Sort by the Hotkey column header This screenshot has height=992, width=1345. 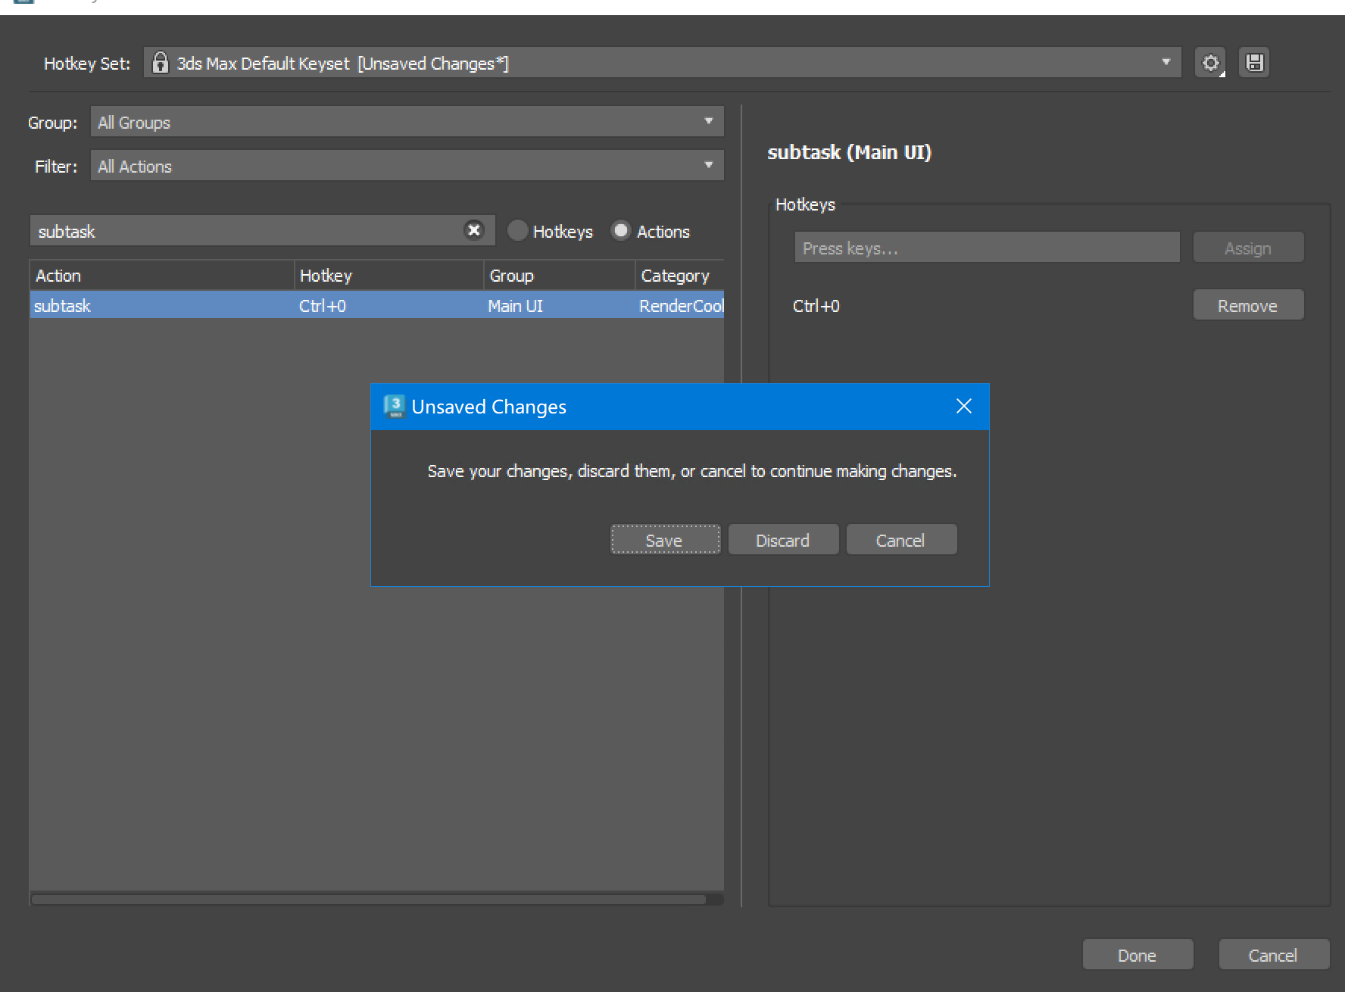[x=388, y=276]
